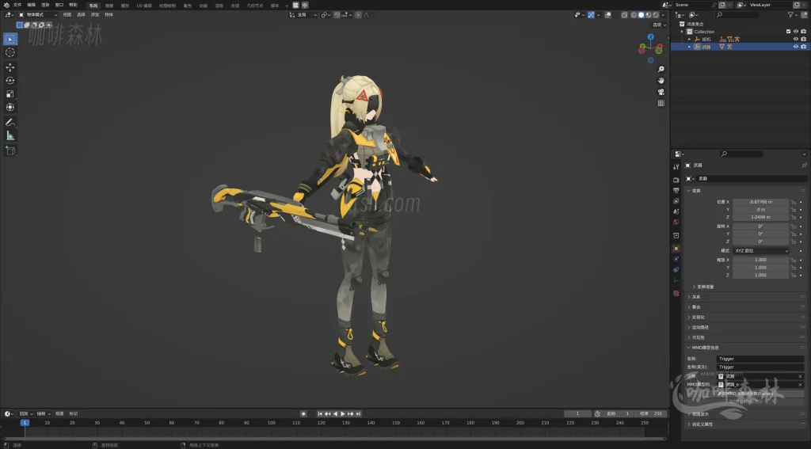Screen dimensions: 811x449
Task: Click the Location X value 0.87766 m
Action: click(x=761, y=202)
